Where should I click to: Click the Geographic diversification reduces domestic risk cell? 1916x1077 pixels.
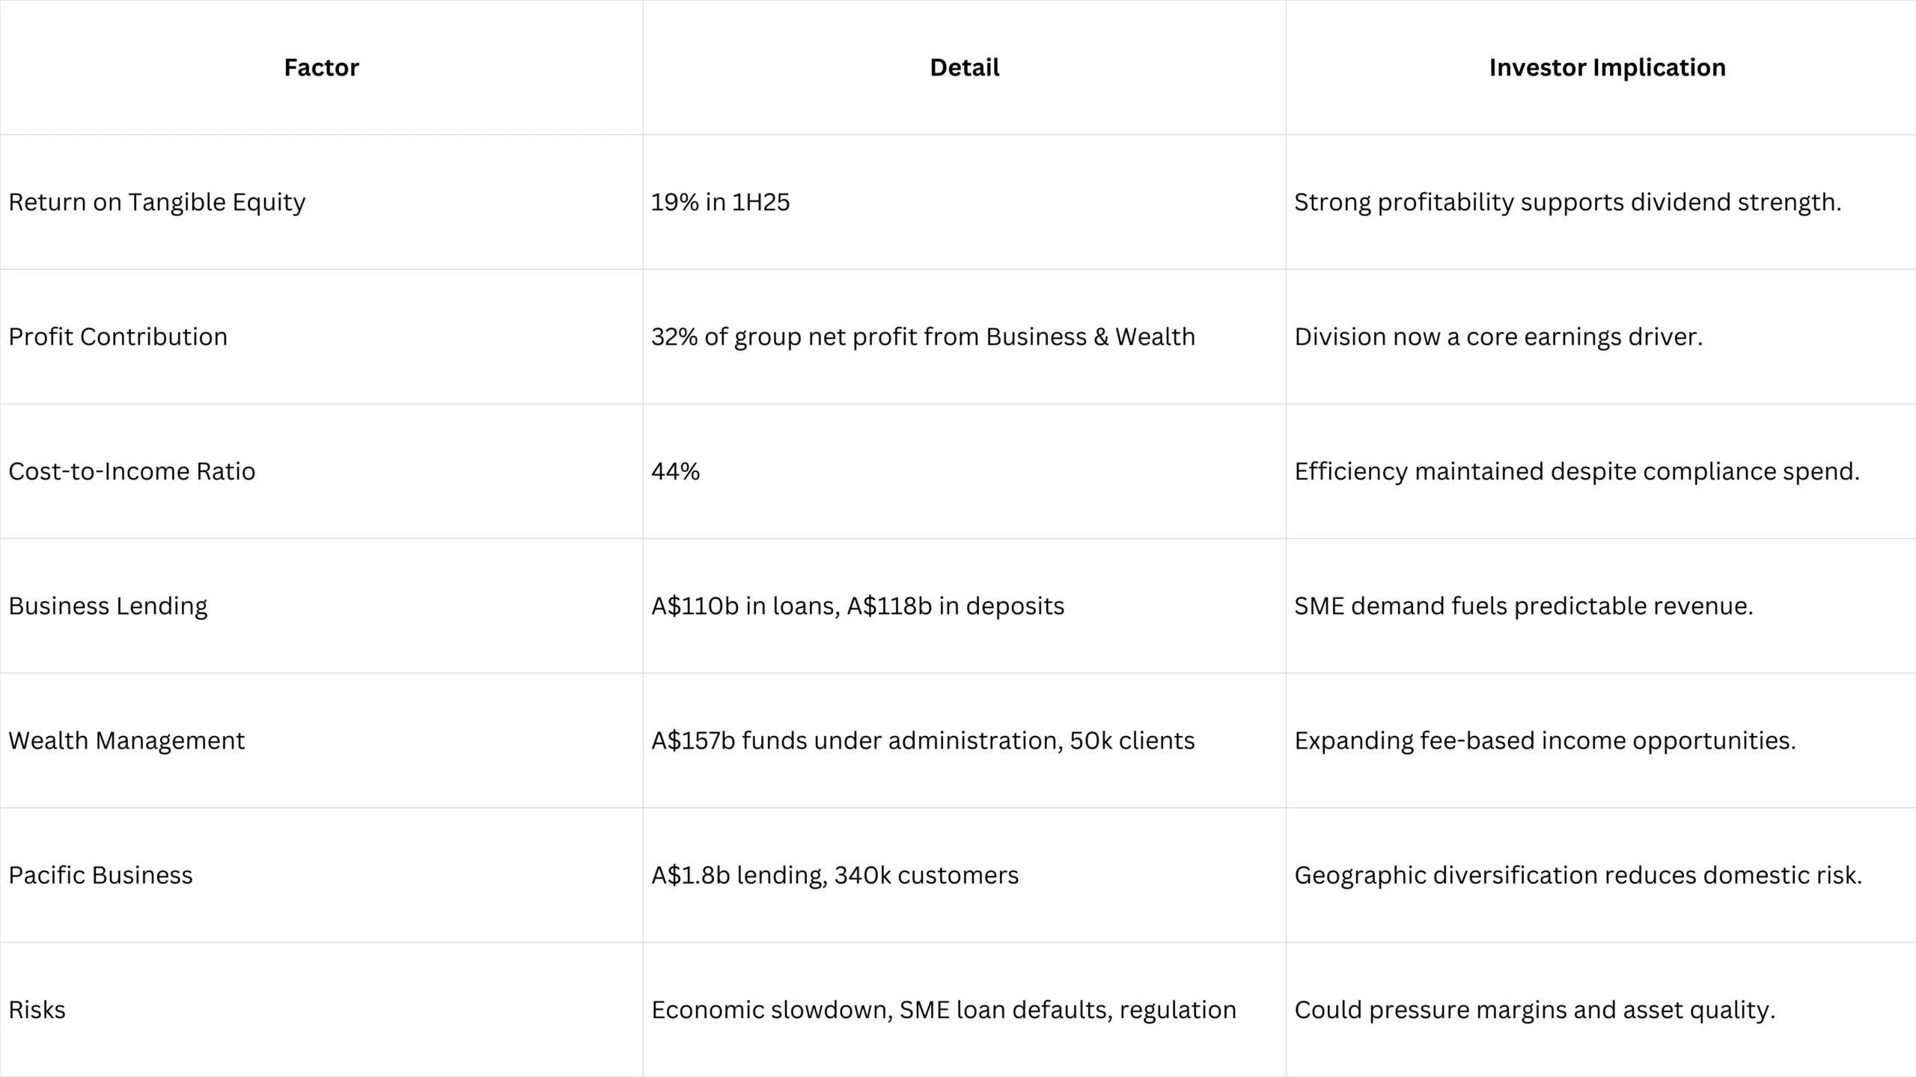(1578, 875)
